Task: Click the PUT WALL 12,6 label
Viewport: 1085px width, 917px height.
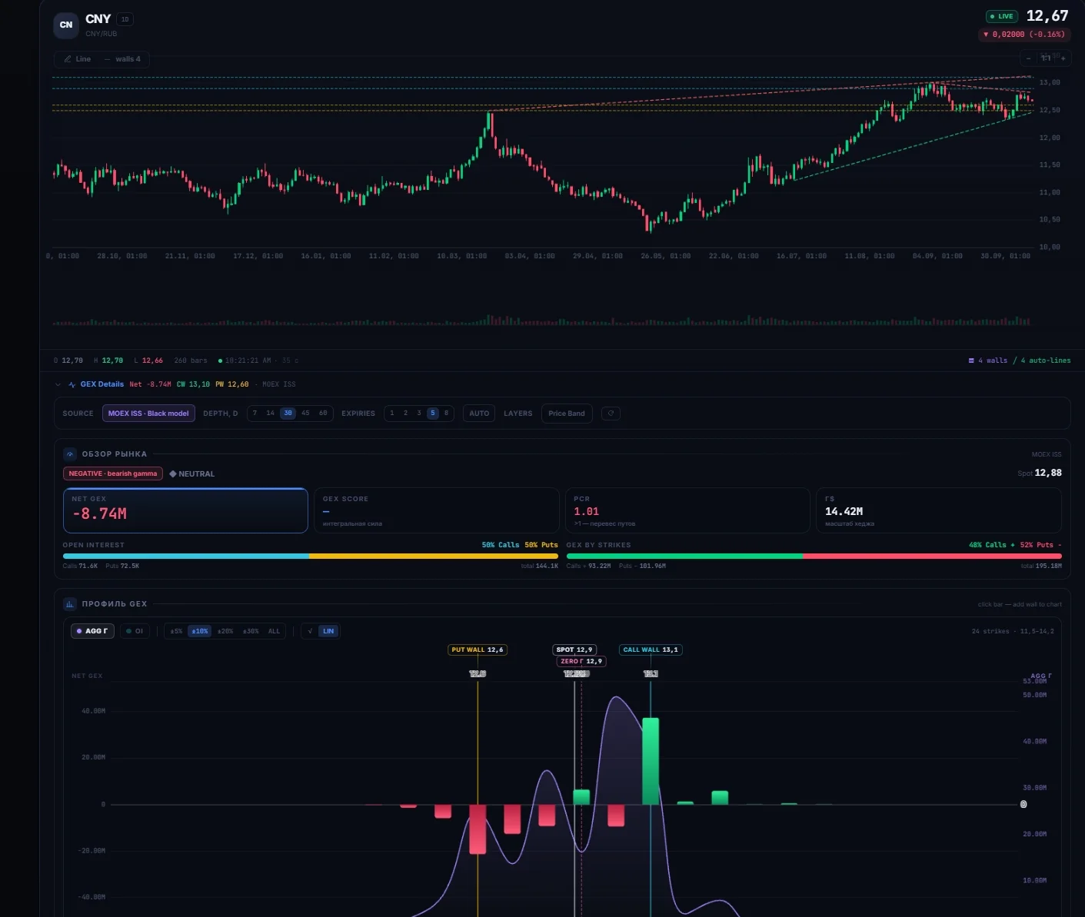Action: point(478,650)
